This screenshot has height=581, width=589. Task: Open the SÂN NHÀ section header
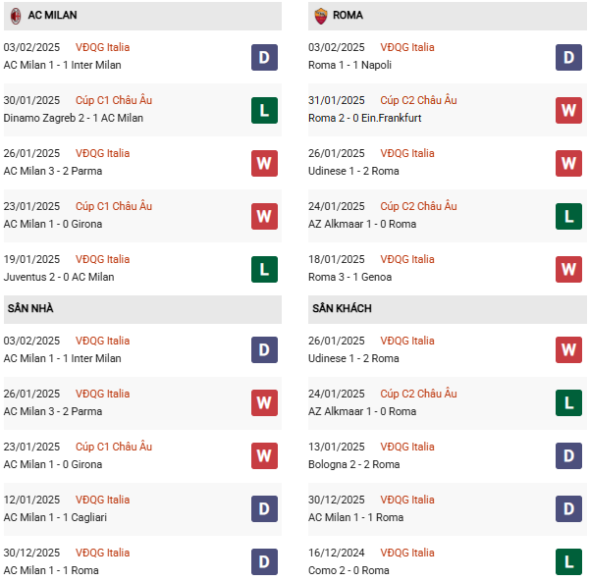coord(30,308)
